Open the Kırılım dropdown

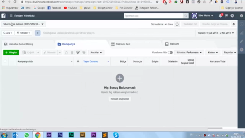pyautogui.click(x=213, y=53)
